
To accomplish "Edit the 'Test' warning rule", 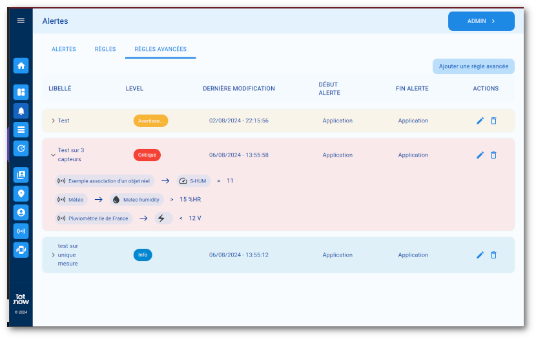I will tap(480, 121).
